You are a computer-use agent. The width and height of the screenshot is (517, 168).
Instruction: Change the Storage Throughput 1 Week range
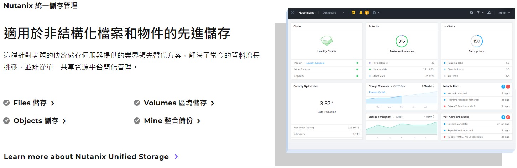429,117
